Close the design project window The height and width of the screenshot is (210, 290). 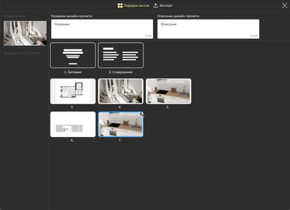coord(285,5)
